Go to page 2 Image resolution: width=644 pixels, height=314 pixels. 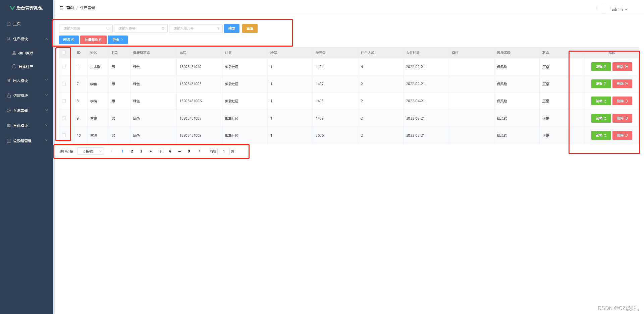click(132, 151)
